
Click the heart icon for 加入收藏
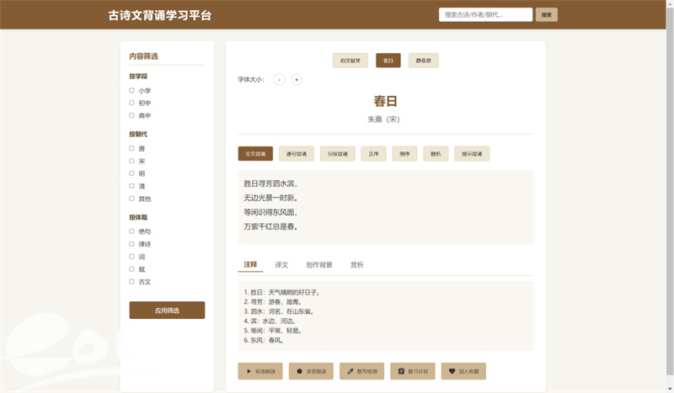coord(452,371)
